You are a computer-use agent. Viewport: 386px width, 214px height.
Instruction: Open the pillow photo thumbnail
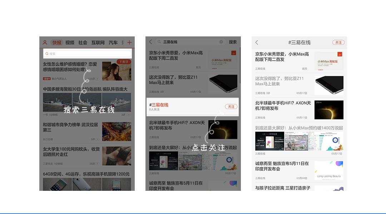click(117, 156)
